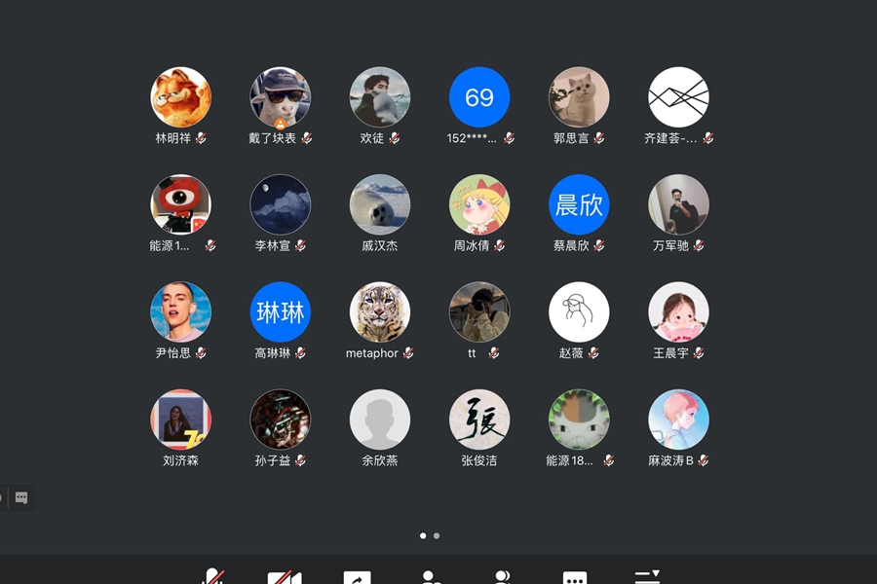
Task: Click the snow leopard avatar of metaphor
Action: [380, 311]
